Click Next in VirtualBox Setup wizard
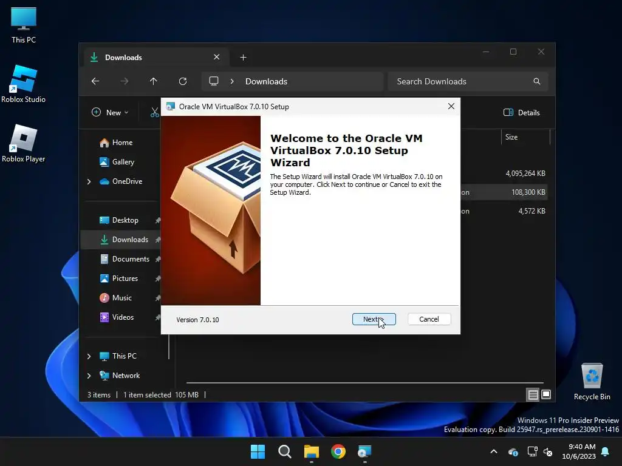 374,319
